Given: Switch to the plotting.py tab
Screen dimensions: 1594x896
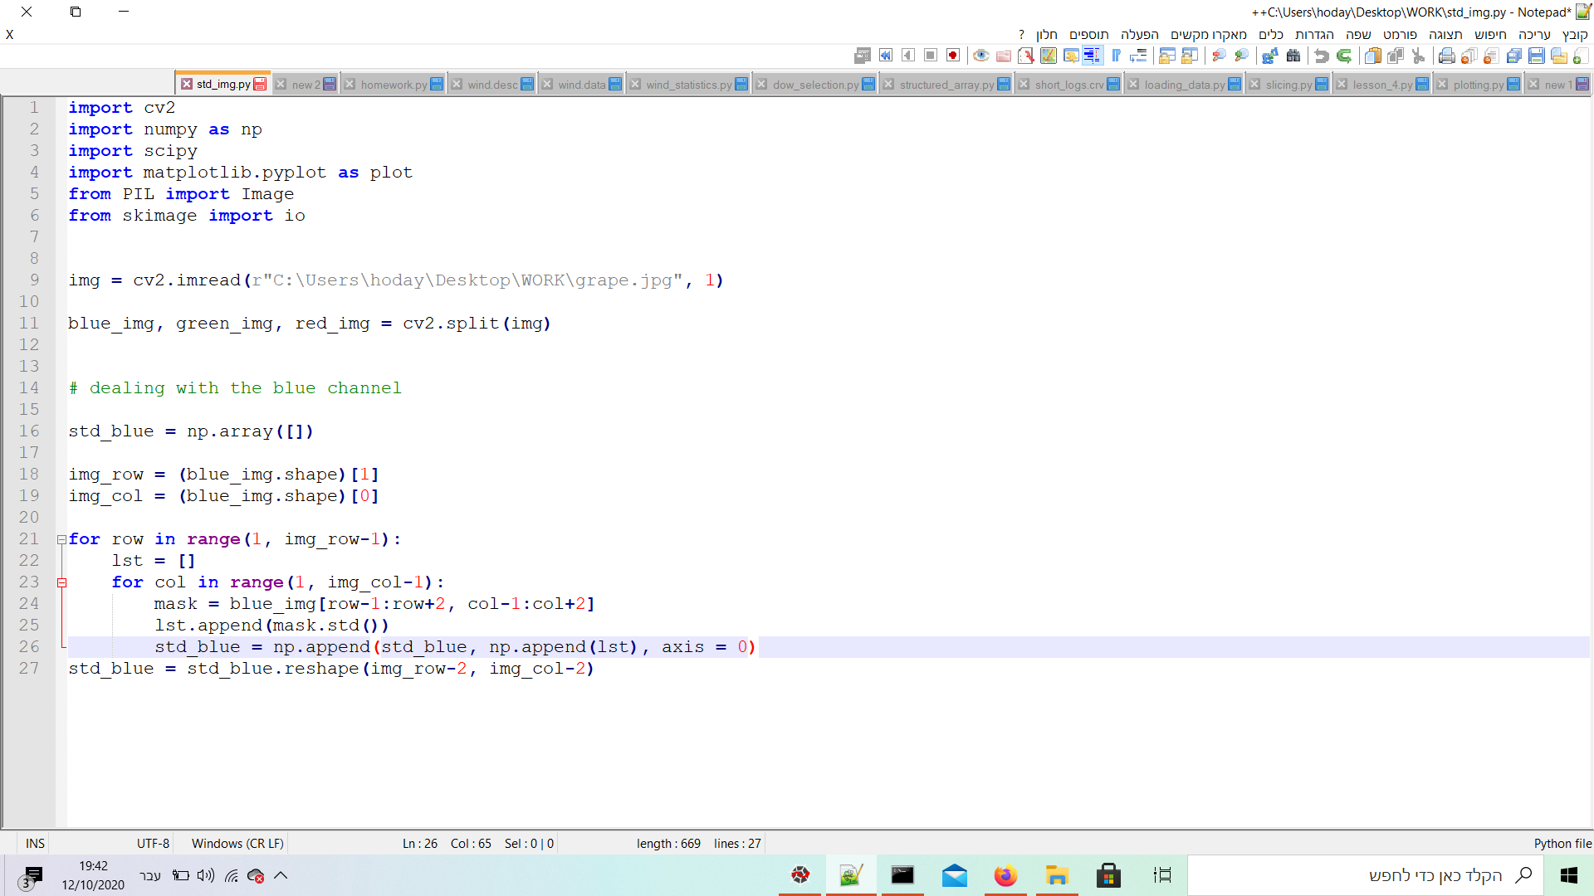Looking at the screenshot, I should [1478, 85].
